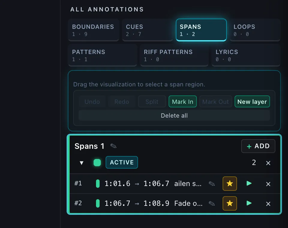288x228 pixels.
Task: Toggle star on span #2
Action: click(229, 203)
